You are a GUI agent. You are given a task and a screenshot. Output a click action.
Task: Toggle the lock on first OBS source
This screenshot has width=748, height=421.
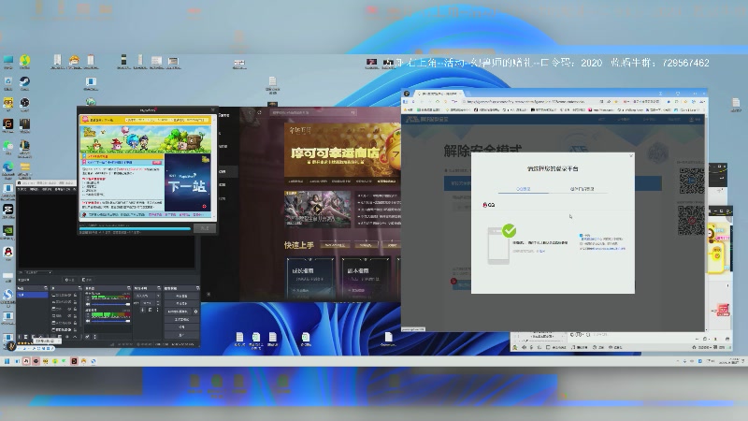[x=76, y=295]
